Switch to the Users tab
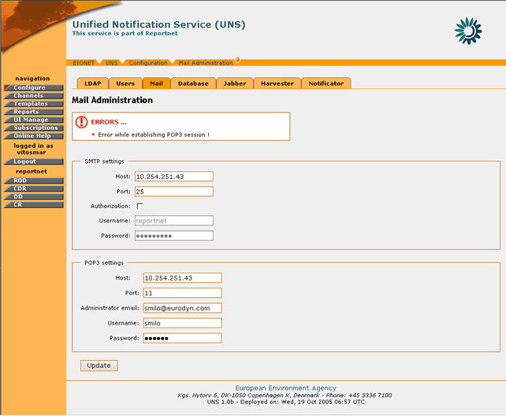This screenshot has height=416, width=506. [x=125, y=84]
